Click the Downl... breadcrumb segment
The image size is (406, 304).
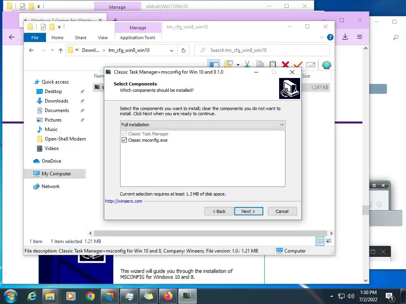91,50
